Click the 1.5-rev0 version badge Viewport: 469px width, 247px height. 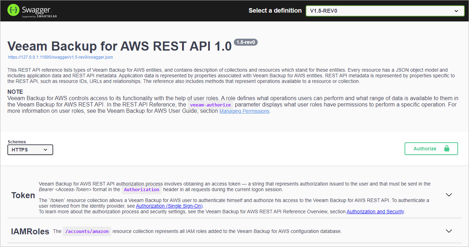point(245,42)
